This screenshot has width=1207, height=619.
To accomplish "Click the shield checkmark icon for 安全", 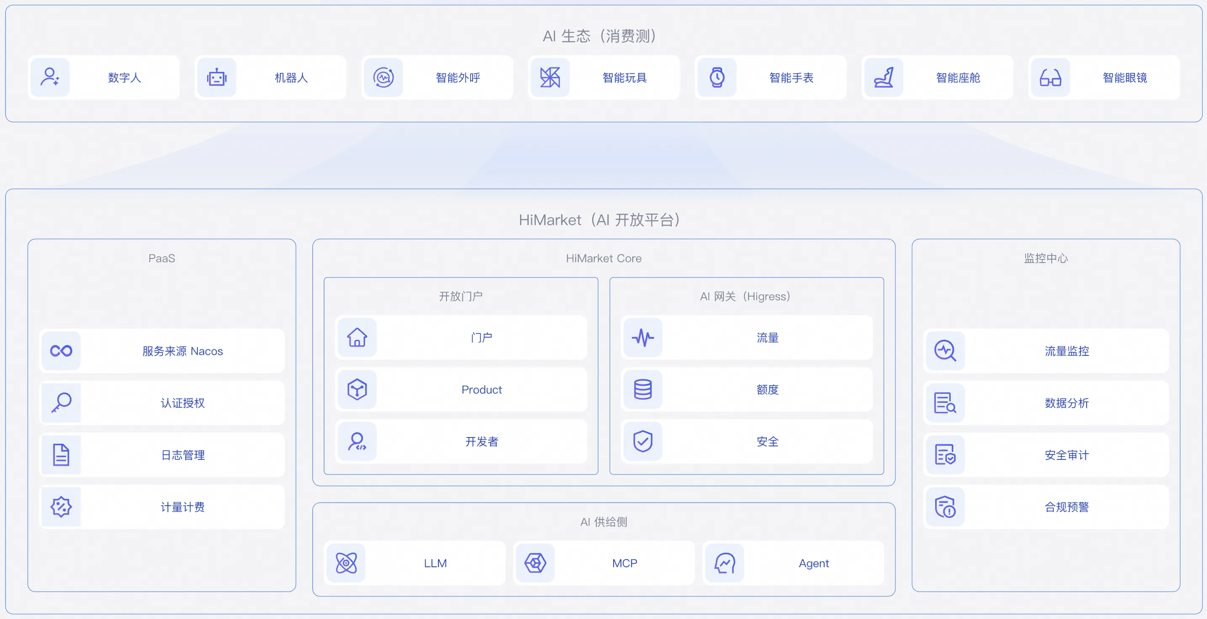I will 643,441.
